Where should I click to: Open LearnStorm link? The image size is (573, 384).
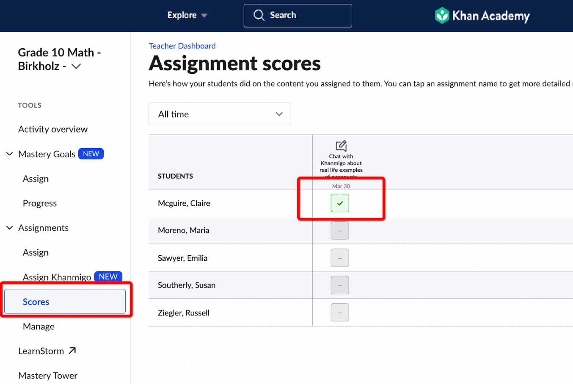click(x=41, y=351)
